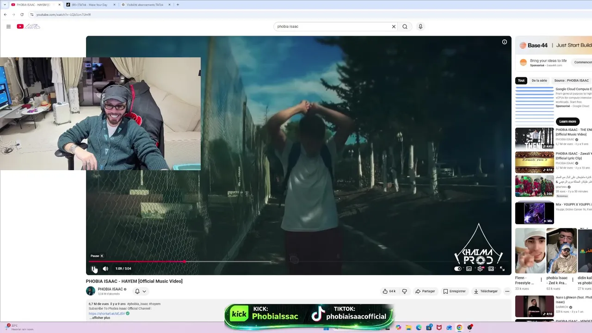Select the Source : PHOBIA ISAAC chip

[x=571, y=80]
